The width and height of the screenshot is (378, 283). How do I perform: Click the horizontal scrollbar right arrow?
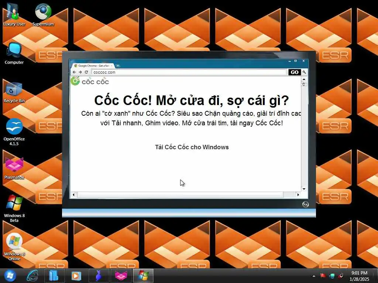(298, 195)
